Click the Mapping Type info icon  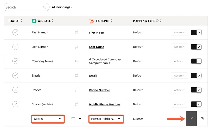click(x=157, y=21)
